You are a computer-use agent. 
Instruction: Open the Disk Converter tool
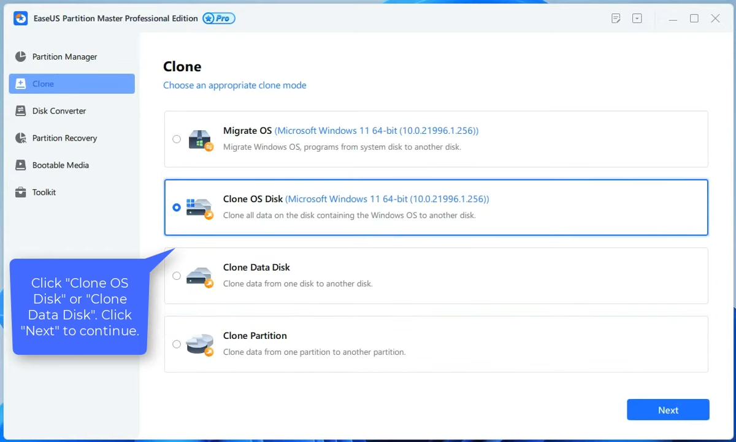[59, 110]
